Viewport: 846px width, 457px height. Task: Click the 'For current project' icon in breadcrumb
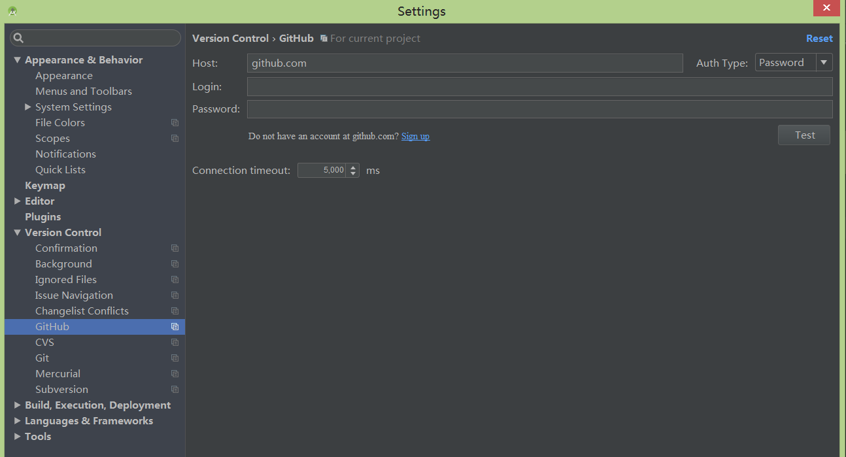click(x=324, y=39)
